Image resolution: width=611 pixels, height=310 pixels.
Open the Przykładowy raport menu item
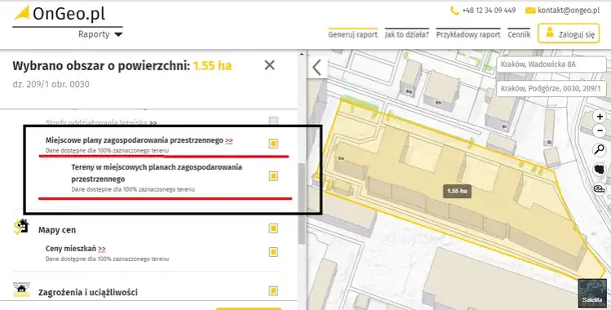[468, 34]
